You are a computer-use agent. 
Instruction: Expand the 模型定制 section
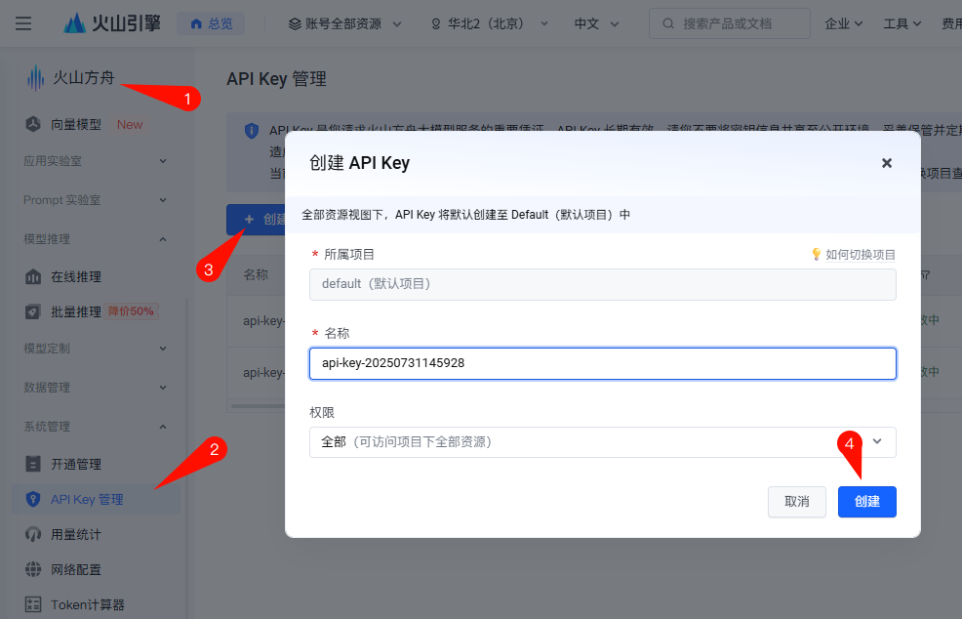pos(95,349)
